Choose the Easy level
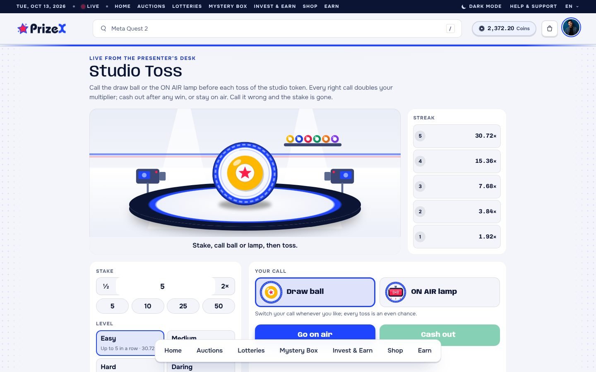This screenshot has height=372, width=596. 130,343
